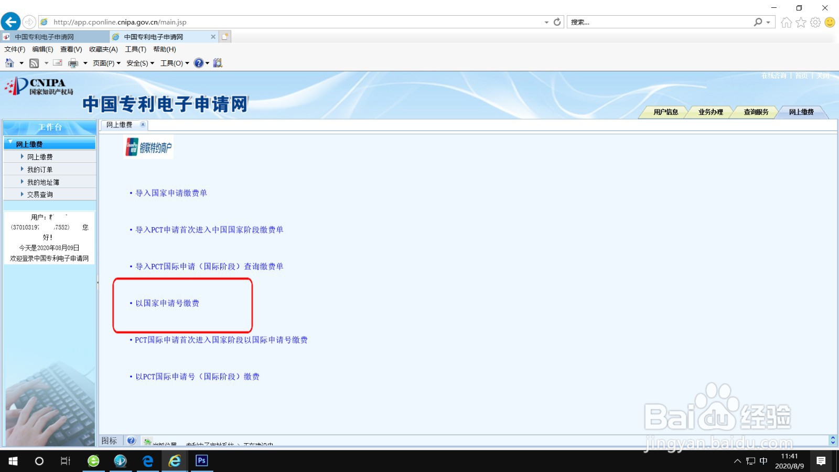This screenshot has height=472, width=839.
Task: Close the 网上缴费 content tab
Action: click(143, 124)
